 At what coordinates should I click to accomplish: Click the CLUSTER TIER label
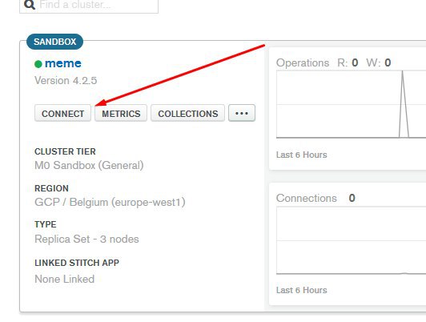click(x=65, y=151)
